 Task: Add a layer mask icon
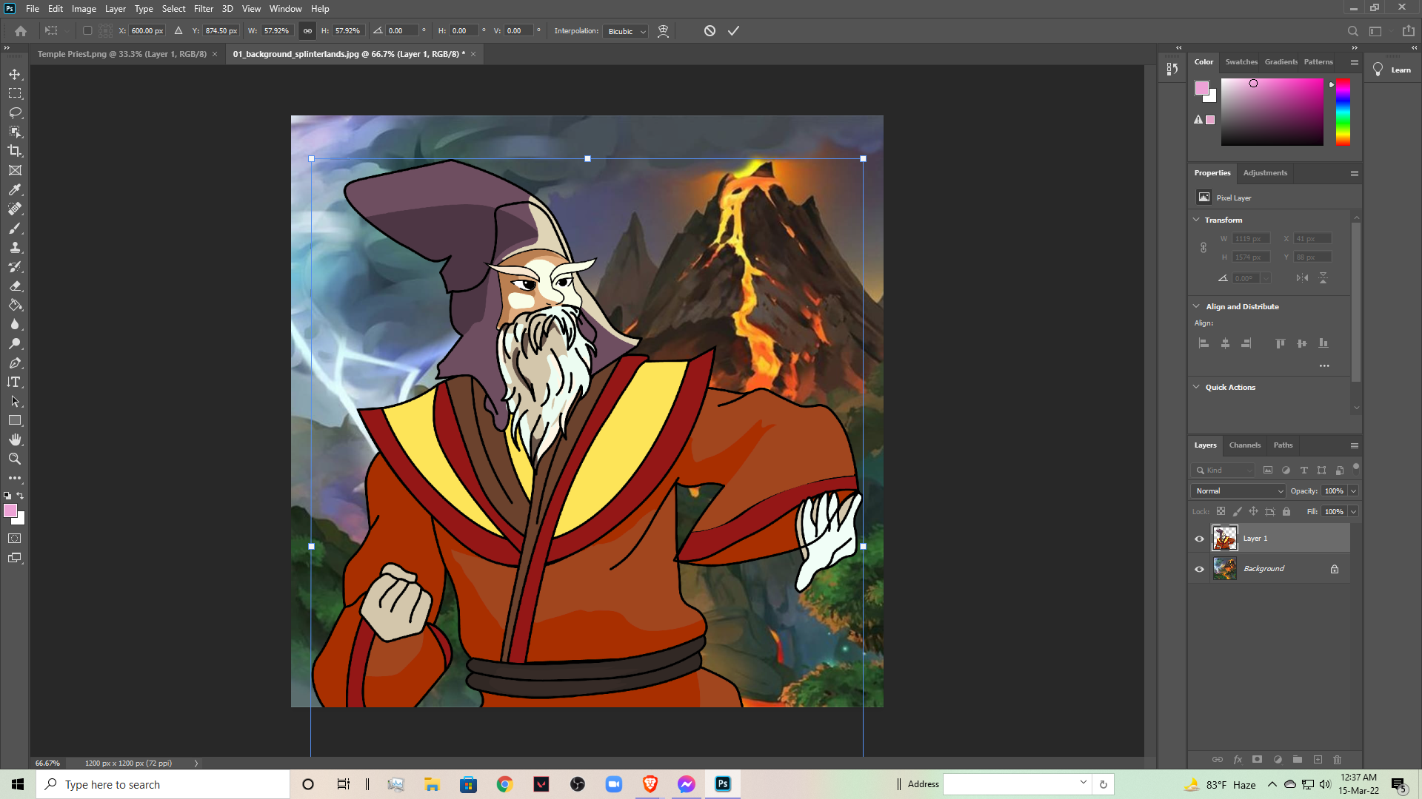(x=1257, y=760)
